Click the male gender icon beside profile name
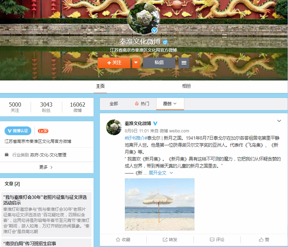288x247 pixels. coord(165,42)
